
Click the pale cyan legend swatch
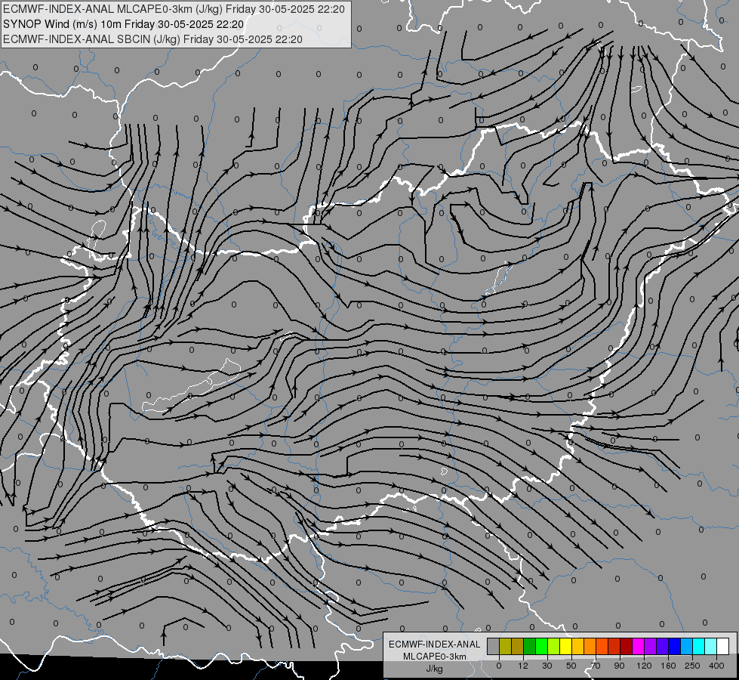coord(711,646)
